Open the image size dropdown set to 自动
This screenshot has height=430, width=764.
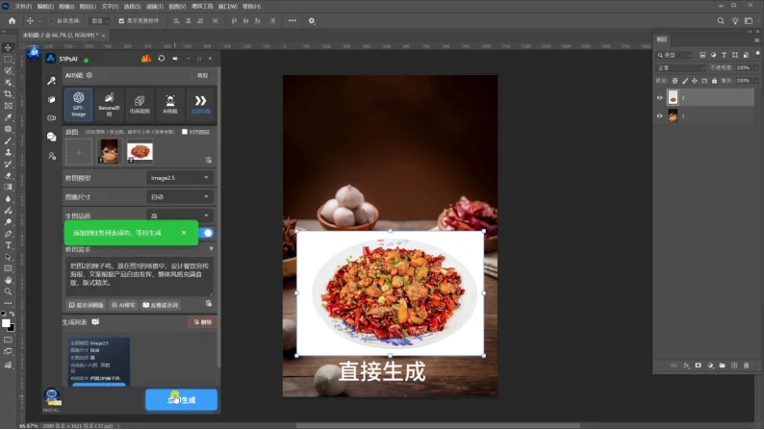coord(180,197)
